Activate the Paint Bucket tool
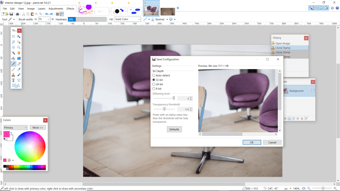 coord(13,58)
